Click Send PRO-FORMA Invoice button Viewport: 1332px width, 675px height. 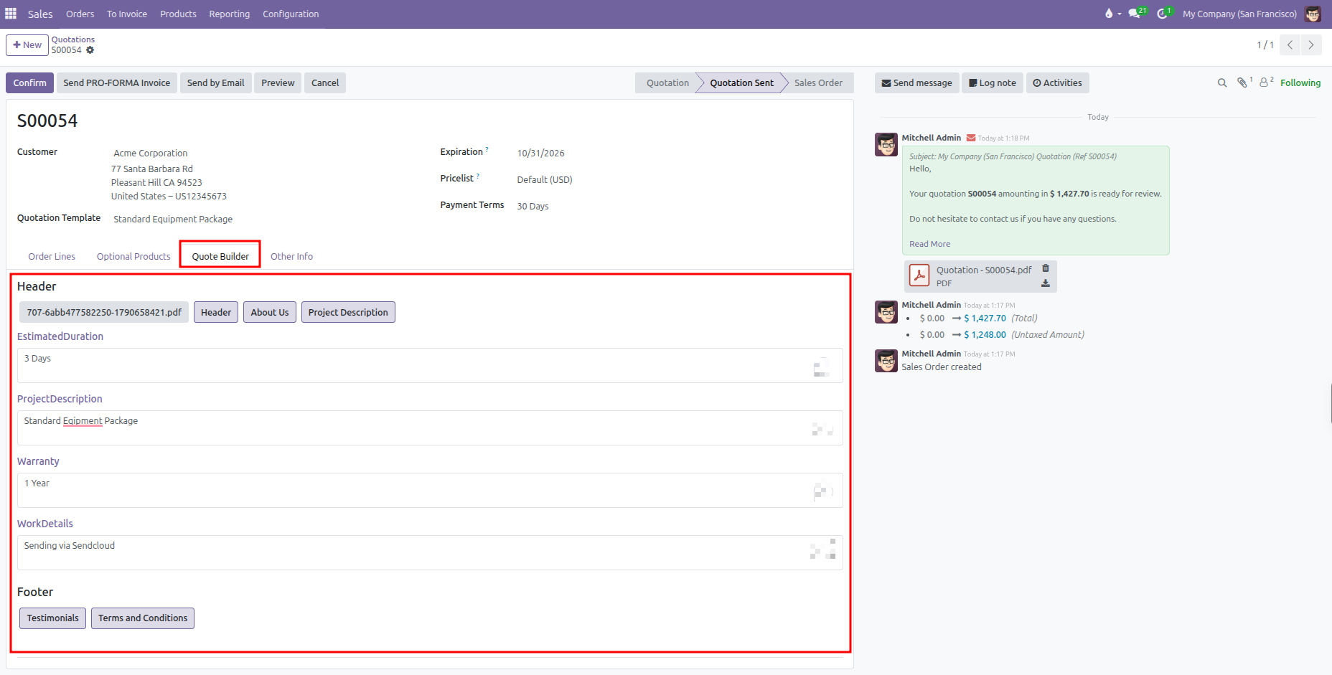[117, 83]
